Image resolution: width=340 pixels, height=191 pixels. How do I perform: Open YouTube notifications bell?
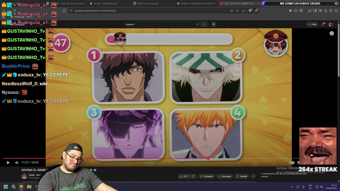(x=323, y=24)
